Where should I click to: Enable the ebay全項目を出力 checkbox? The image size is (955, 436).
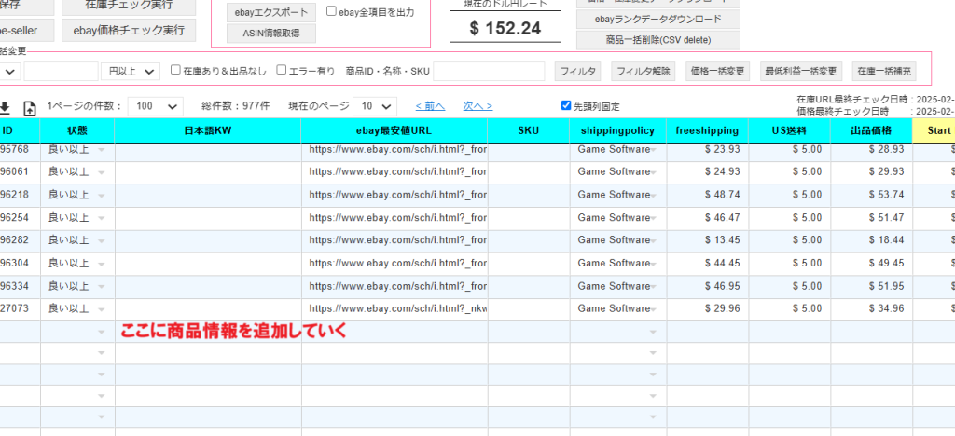tap(331, 11)
